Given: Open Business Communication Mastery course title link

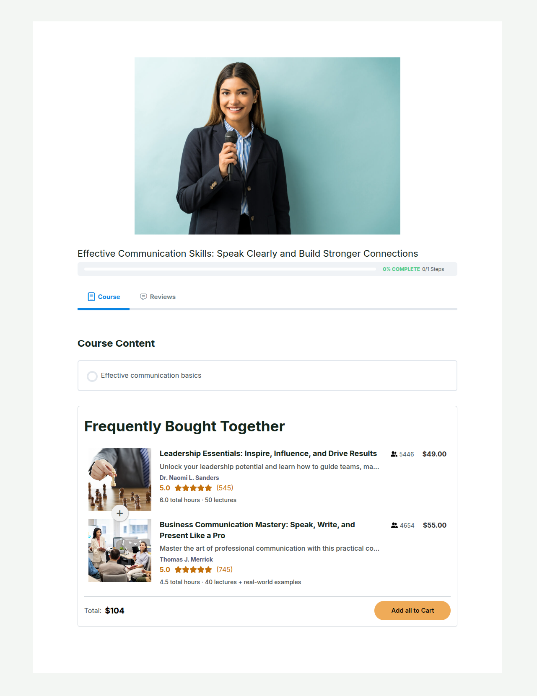Looking at the screenshot, I should [257, 530].
